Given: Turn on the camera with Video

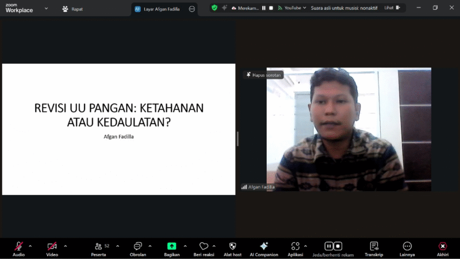Looking at the screenshot, I should point(52,246).
